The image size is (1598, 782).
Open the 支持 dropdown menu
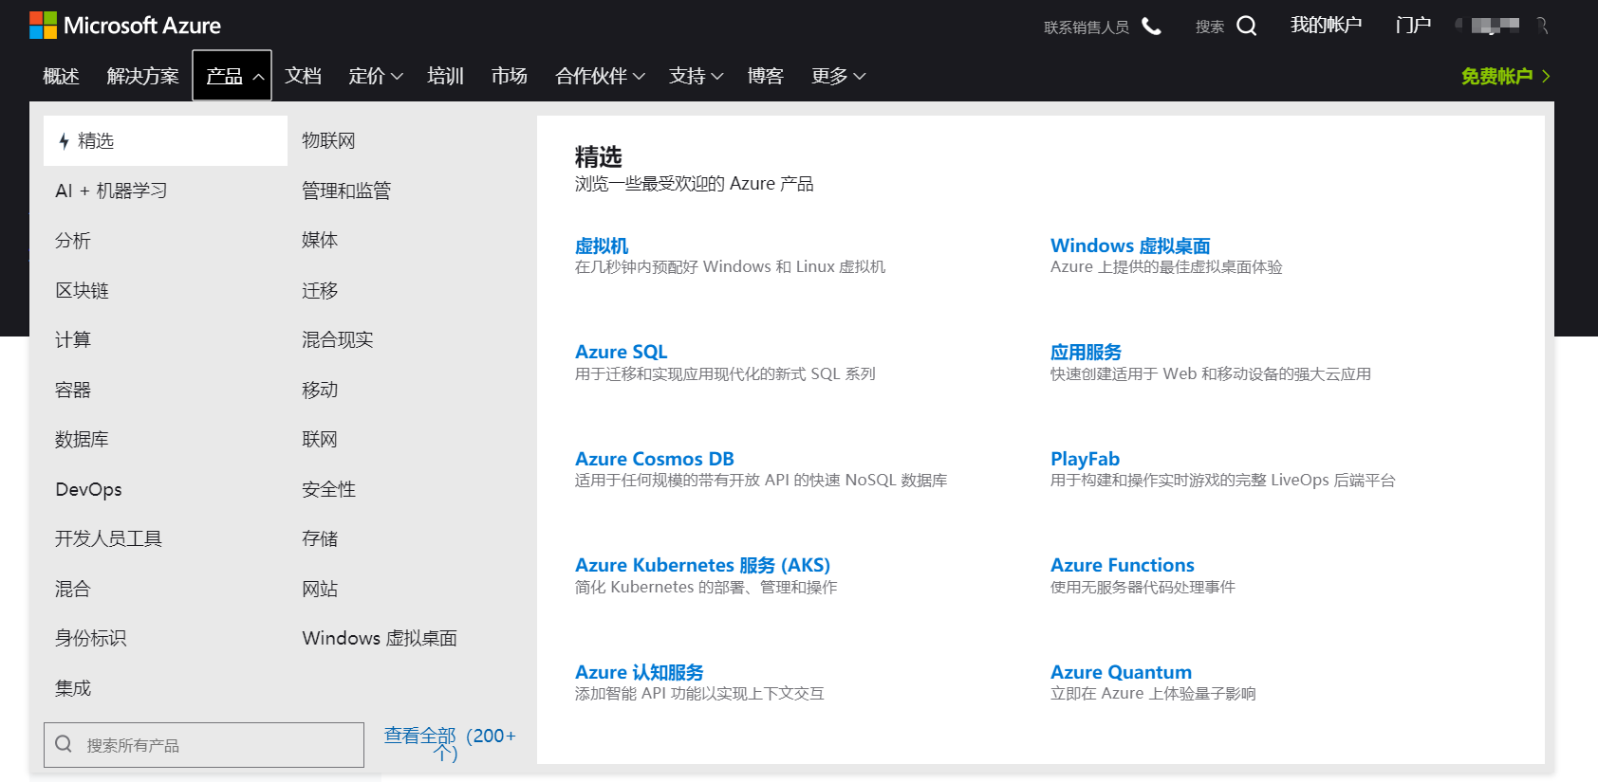tap(696, 76)
